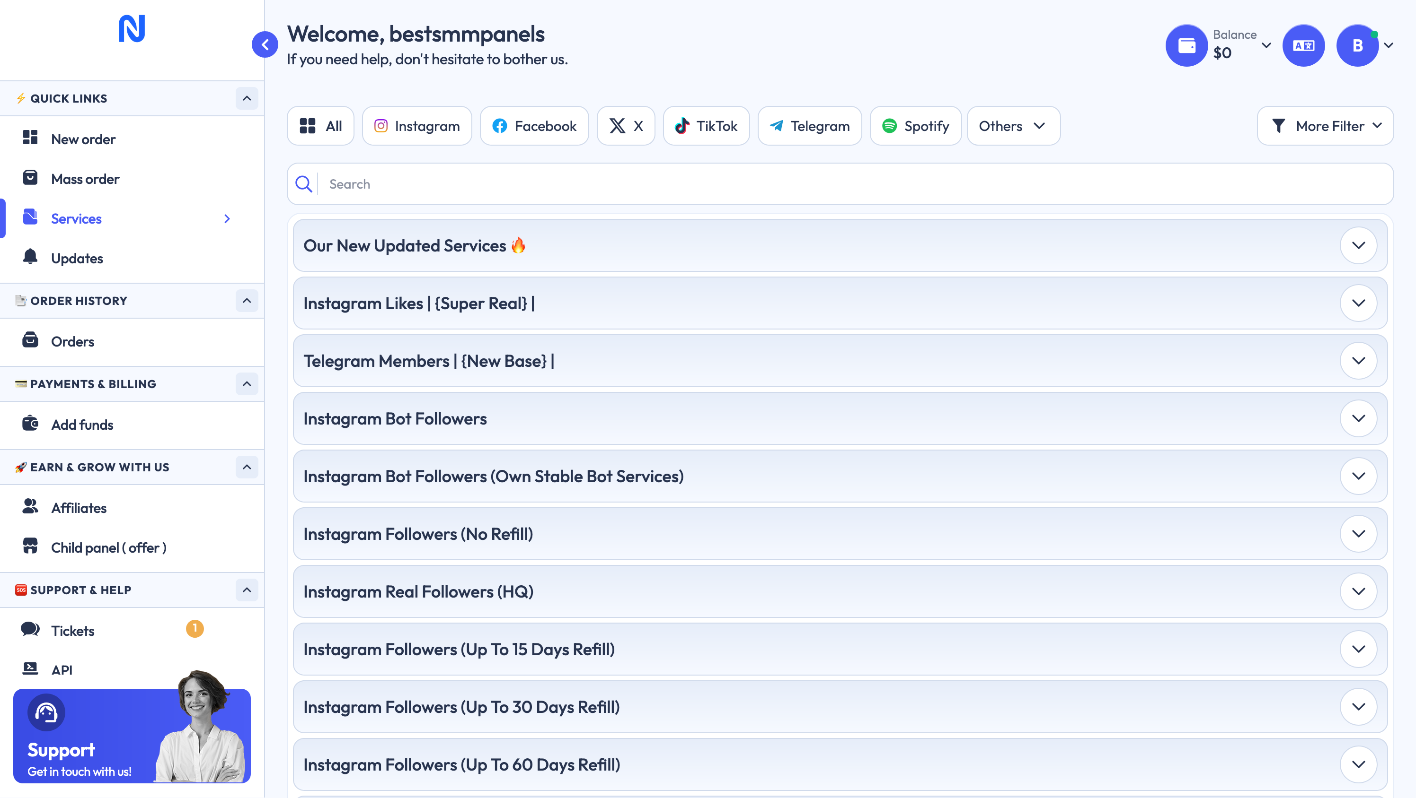The height and width of the screenshot is (798, 1416).
Task: Click the wallet balance icon
Action: coord(1186,45)
